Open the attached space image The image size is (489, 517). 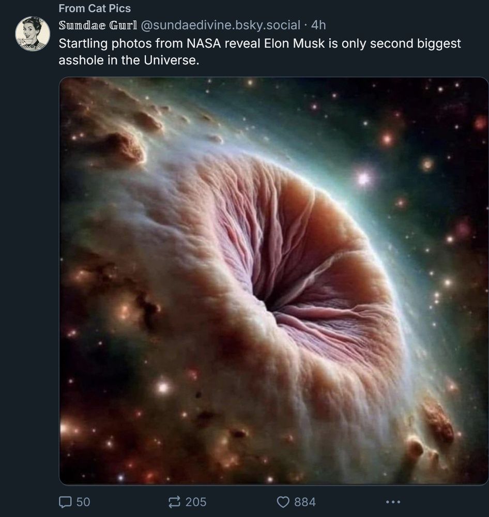(x=274, y=281)
